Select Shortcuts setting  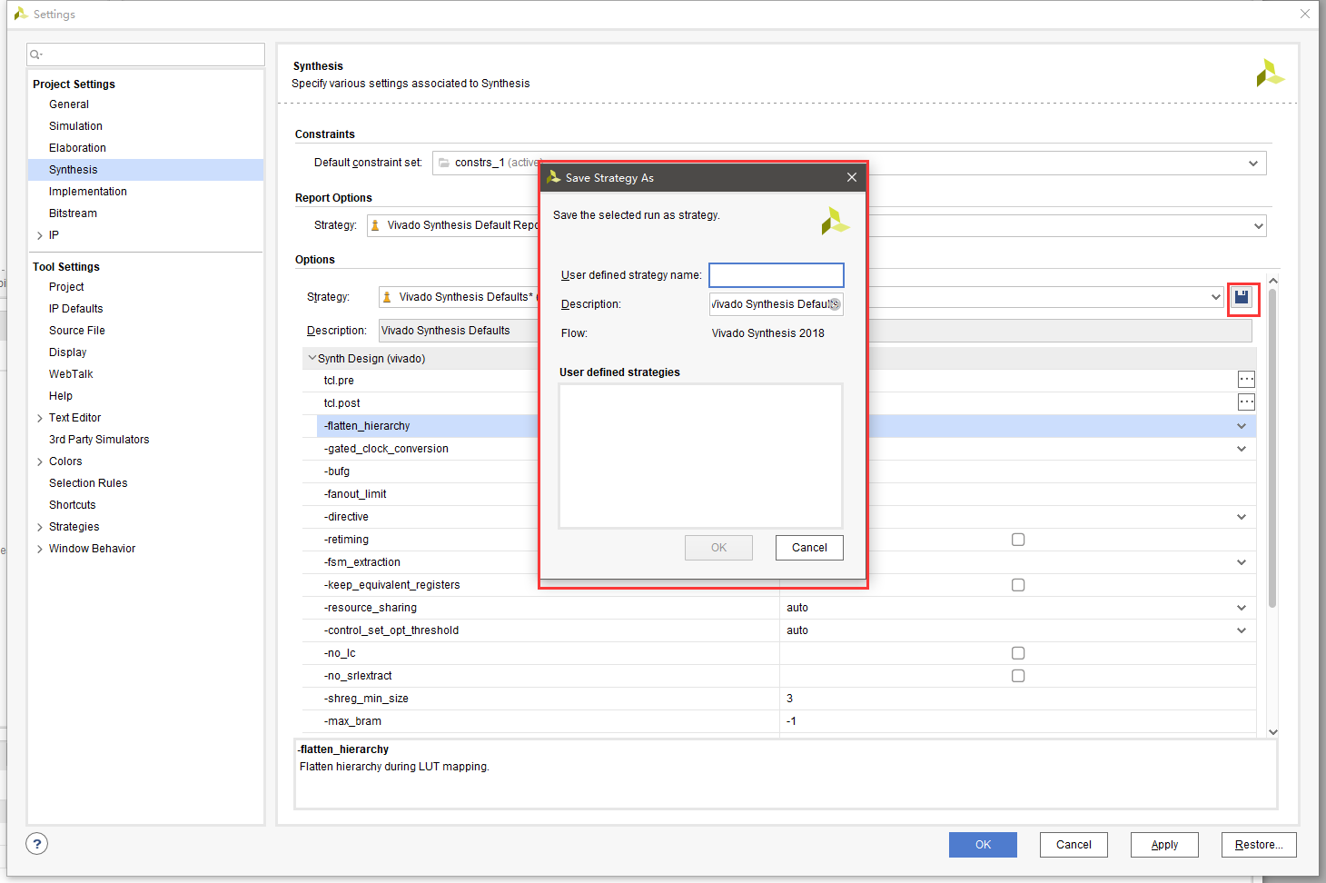[73, 505]
